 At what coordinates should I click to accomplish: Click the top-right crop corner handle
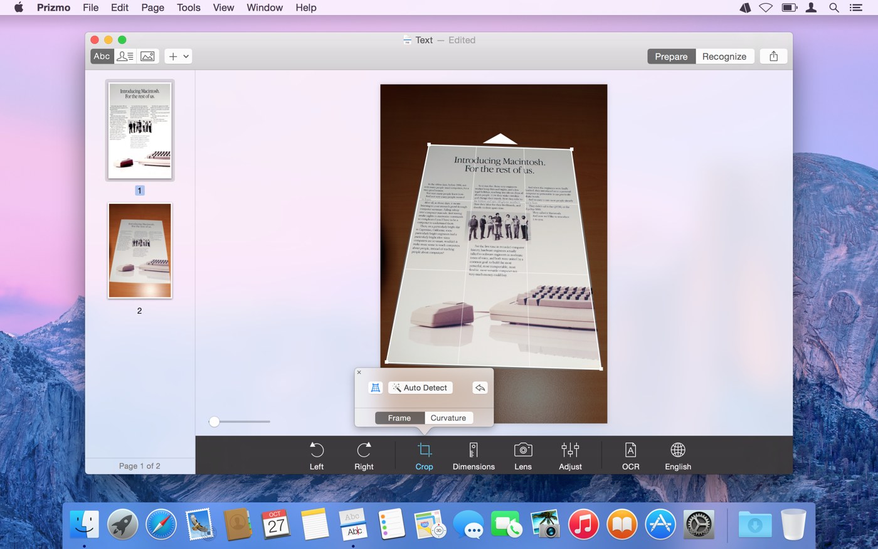[571, 149]
